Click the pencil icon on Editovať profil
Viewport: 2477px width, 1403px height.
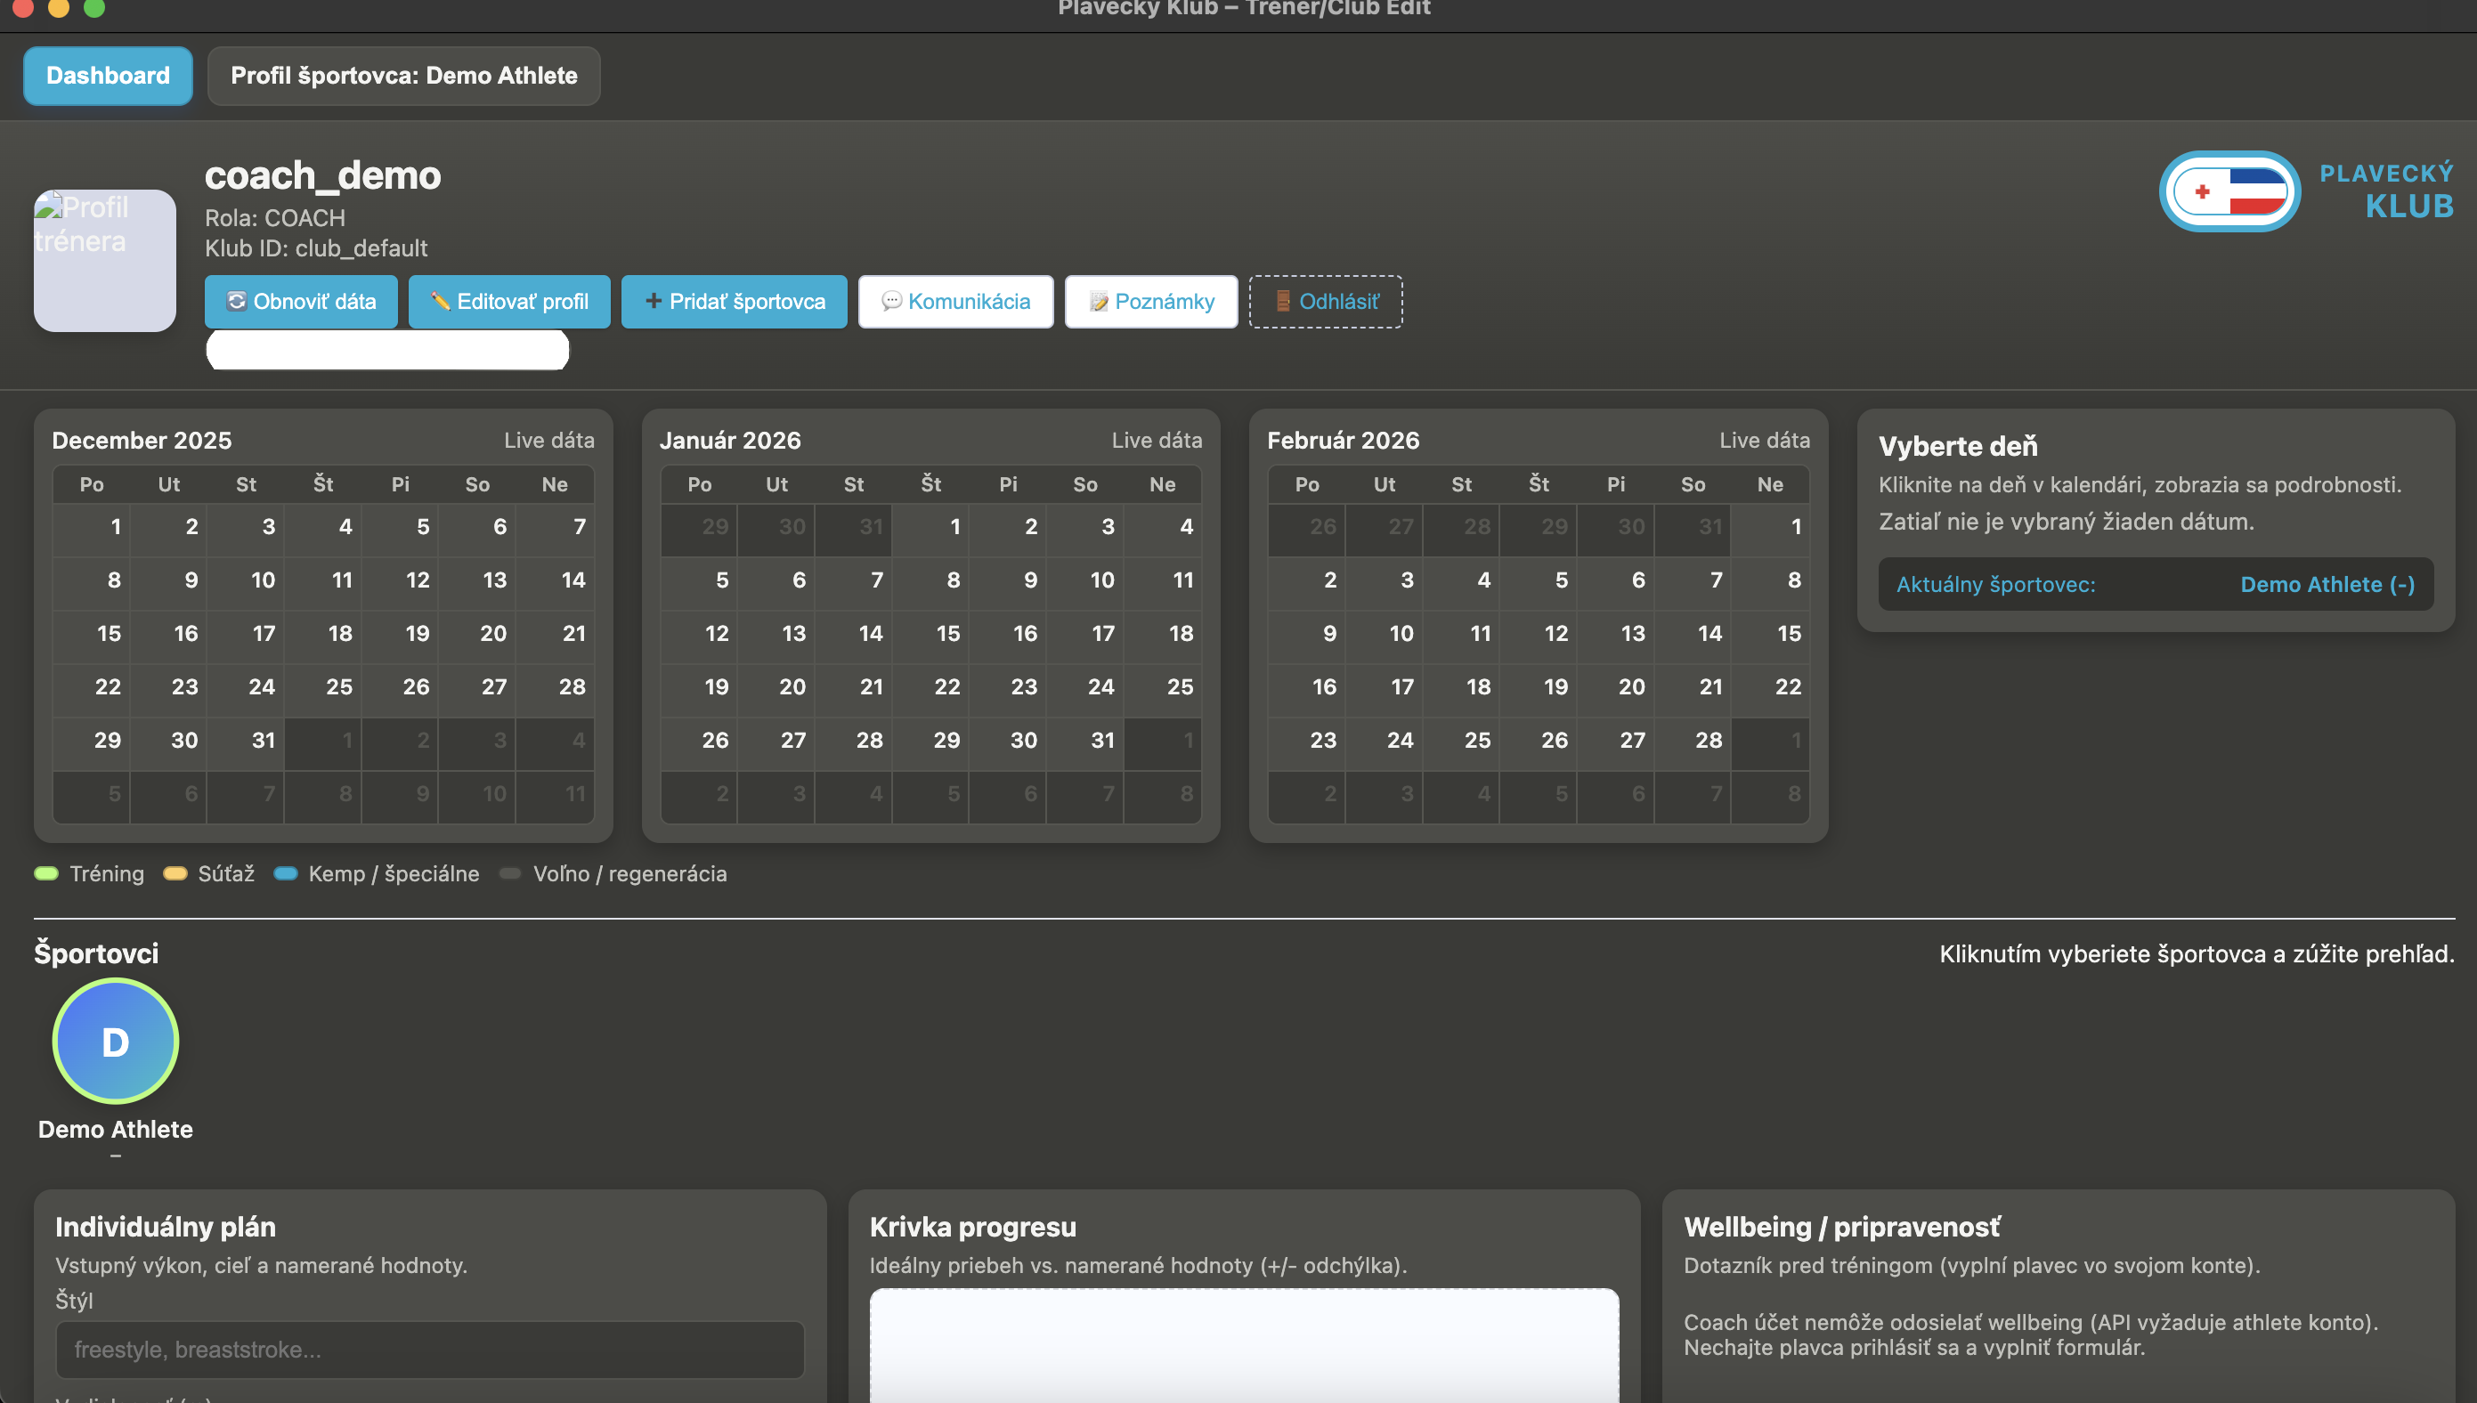coord(441,302)
